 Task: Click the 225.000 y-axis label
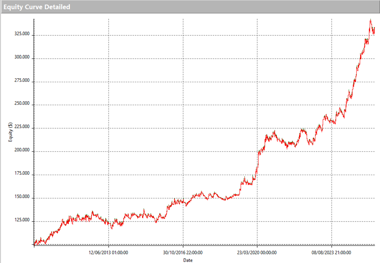[21, 128]
